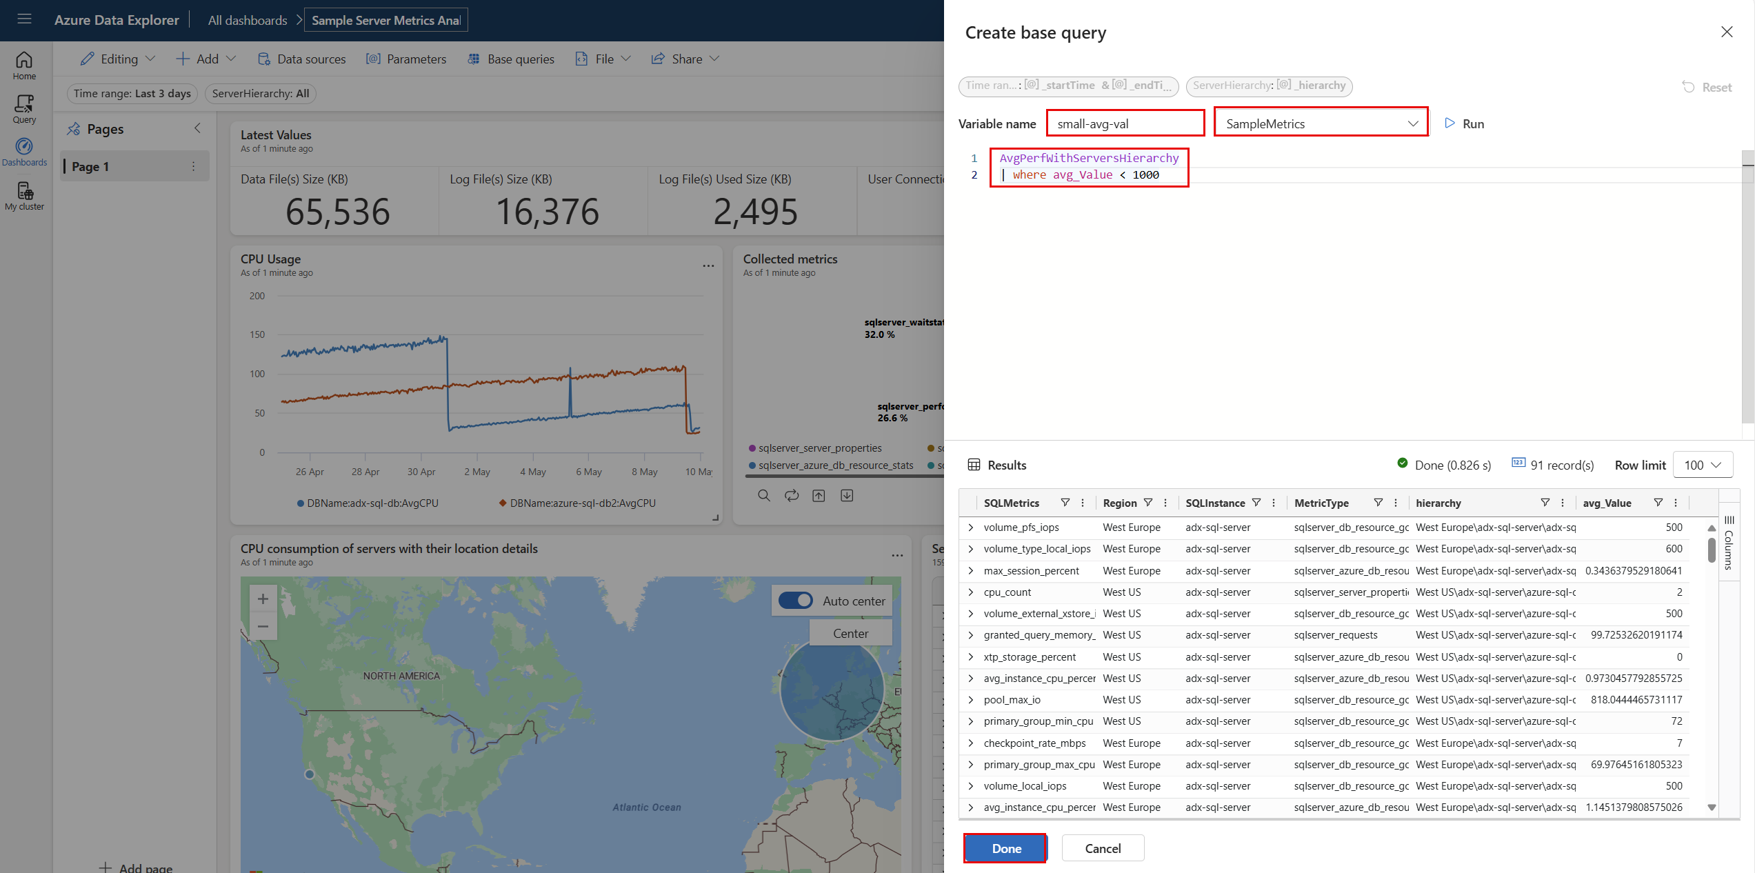
Task: Click the Done button
Action: pyautogui.click(x=1005, y=848)
